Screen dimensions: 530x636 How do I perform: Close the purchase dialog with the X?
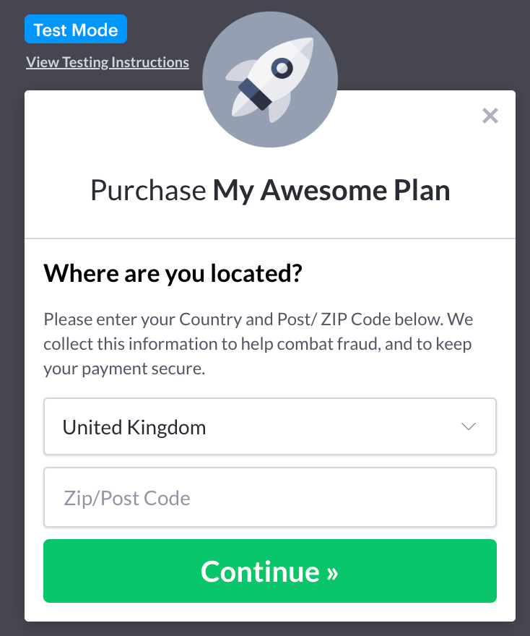(x=490, y=116)
